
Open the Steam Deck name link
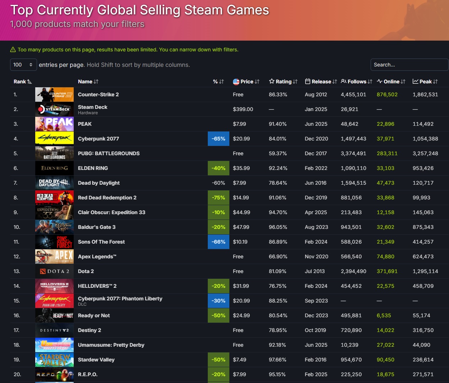[92, 107]
